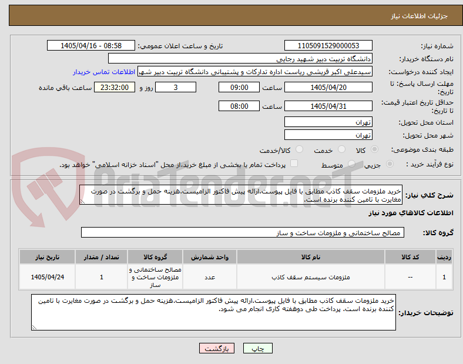
Task: Click the request creator name field
Action: [255, 72]
